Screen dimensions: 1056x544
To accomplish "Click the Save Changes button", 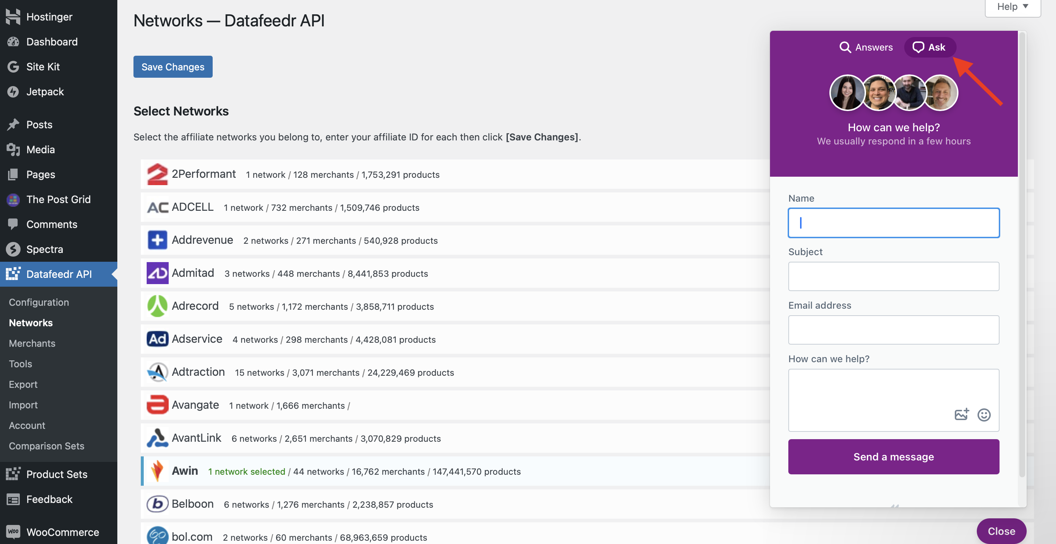I will click(x=173, y=66).
